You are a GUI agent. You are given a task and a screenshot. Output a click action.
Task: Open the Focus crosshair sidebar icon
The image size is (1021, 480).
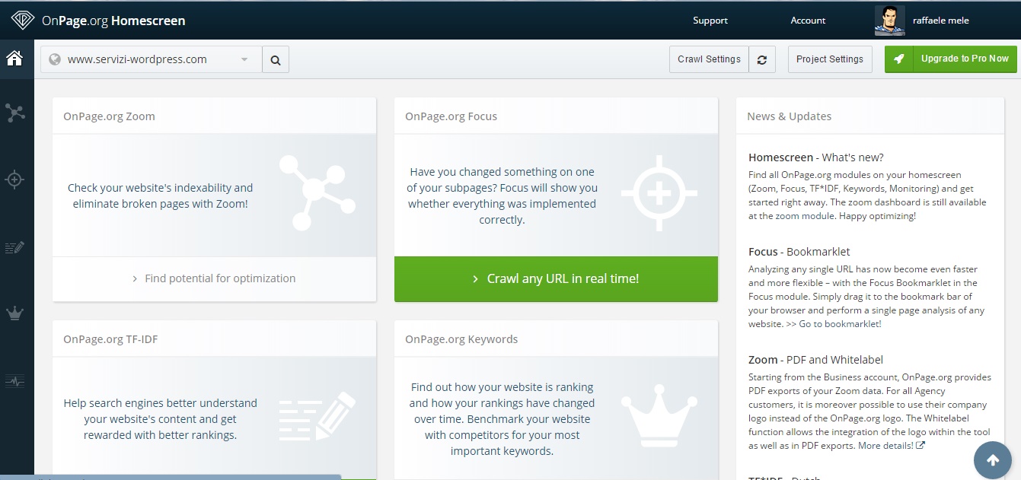(14, 180)
